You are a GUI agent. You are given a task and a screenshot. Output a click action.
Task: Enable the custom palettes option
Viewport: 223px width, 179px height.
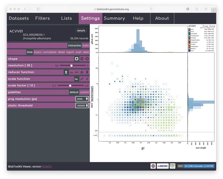(x=84, y=92)
